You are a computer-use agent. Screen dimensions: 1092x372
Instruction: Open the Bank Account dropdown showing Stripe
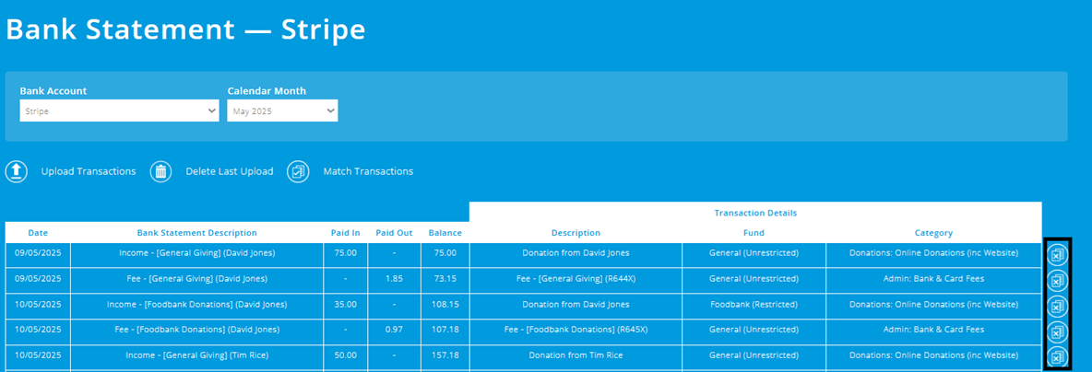point(119,110)
